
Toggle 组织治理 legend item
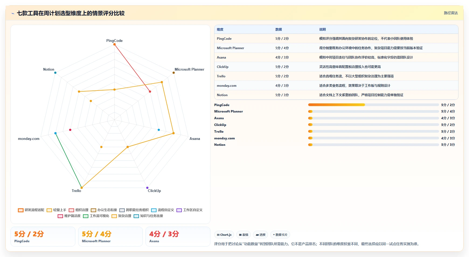pyautogui.click(x=78, y=210)
